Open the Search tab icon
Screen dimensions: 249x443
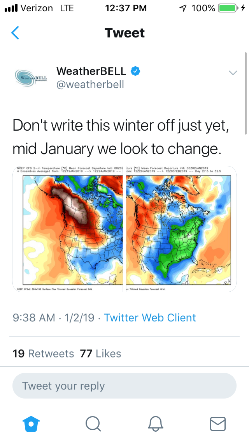pyautogui.click(x=93, y=423)
